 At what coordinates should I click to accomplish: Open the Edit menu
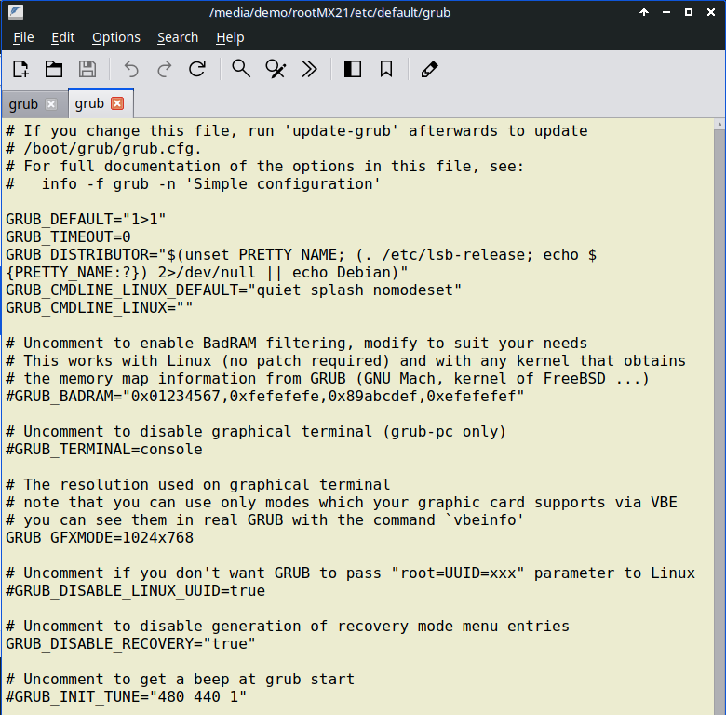(x=63, y=37)
